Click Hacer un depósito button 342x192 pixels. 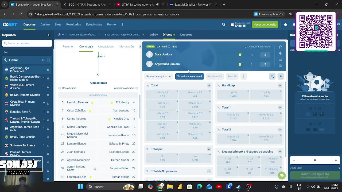(265, 25)
